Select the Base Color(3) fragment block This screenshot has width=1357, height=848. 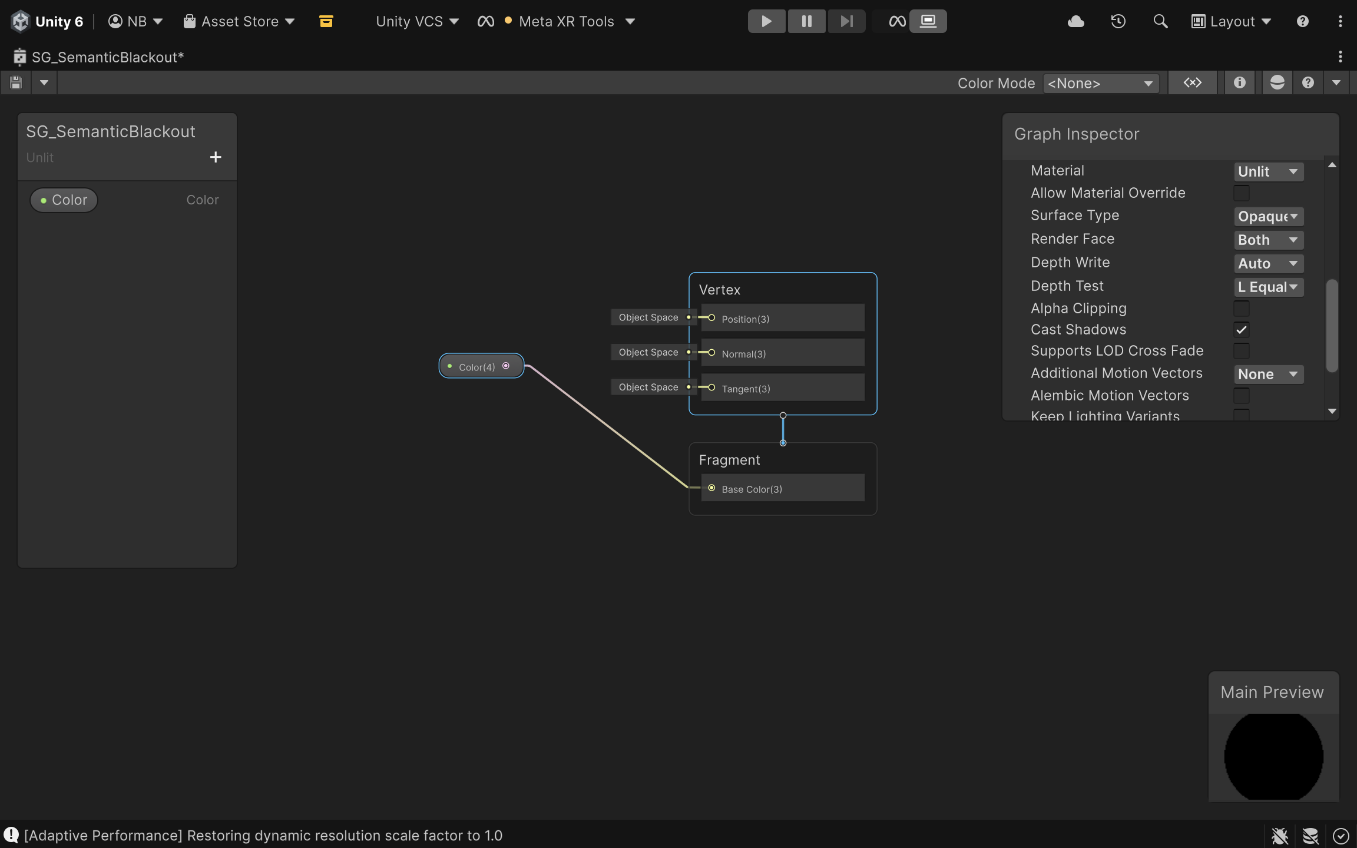[x=783, y=488]
